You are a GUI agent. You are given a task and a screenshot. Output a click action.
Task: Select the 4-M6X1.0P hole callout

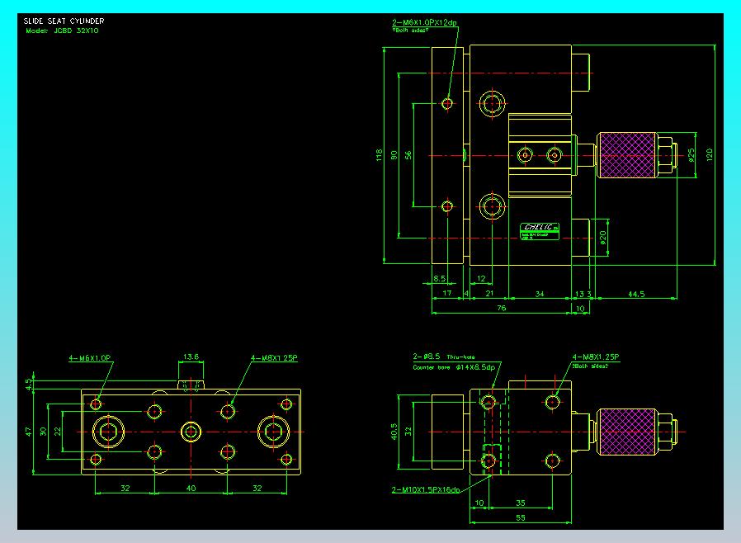tap(90, 358)
